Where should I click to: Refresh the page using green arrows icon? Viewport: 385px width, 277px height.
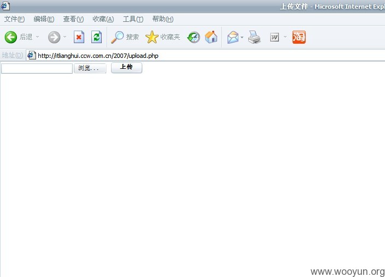pyautogui.click(x=96, y=37)
